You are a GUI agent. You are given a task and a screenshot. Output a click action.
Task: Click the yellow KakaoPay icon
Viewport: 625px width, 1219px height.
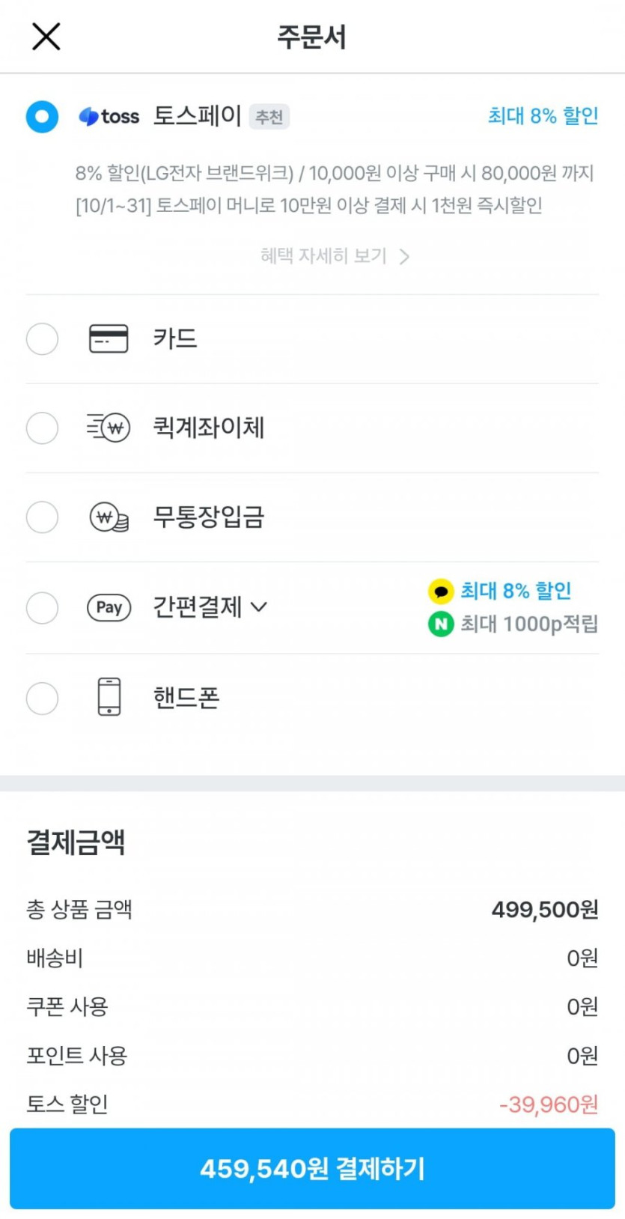441,592
